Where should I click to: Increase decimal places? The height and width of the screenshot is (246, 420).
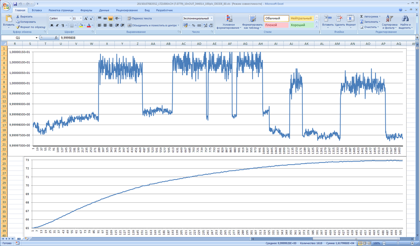click(x=205, y=25)
